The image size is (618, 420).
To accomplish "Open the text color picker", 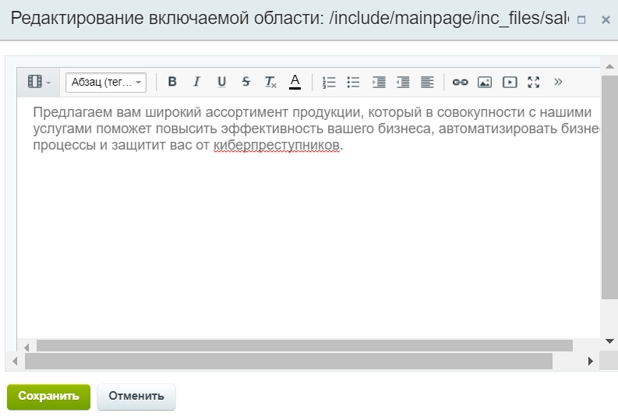I will [295, 82].
